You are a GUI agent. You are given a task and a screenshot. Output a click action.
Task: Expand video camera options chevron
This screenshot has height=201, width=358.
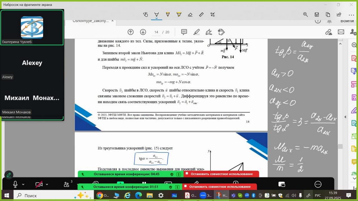tap(47, 184)
